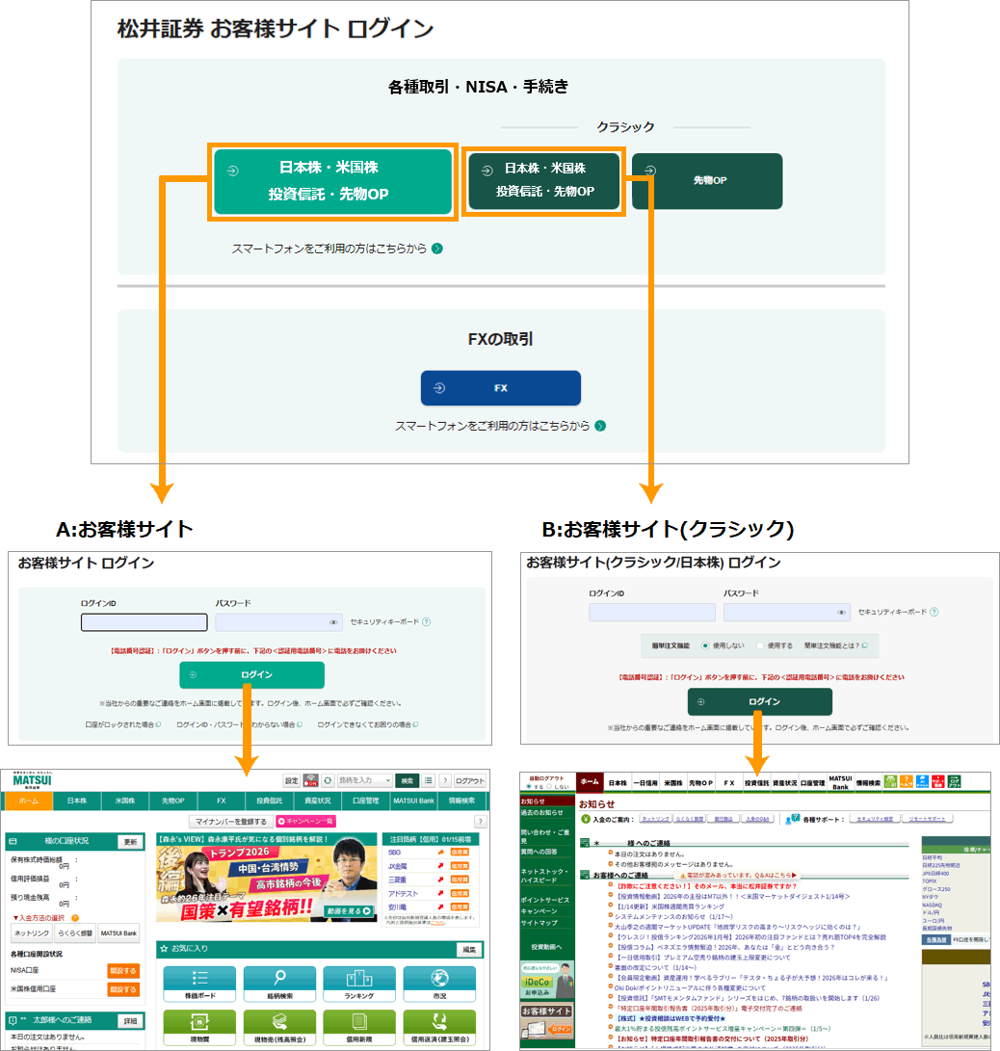Click the マイナンバーを登録する button
The height and width of the screenshot is (1051, 1000).
[x=229, y=822]
